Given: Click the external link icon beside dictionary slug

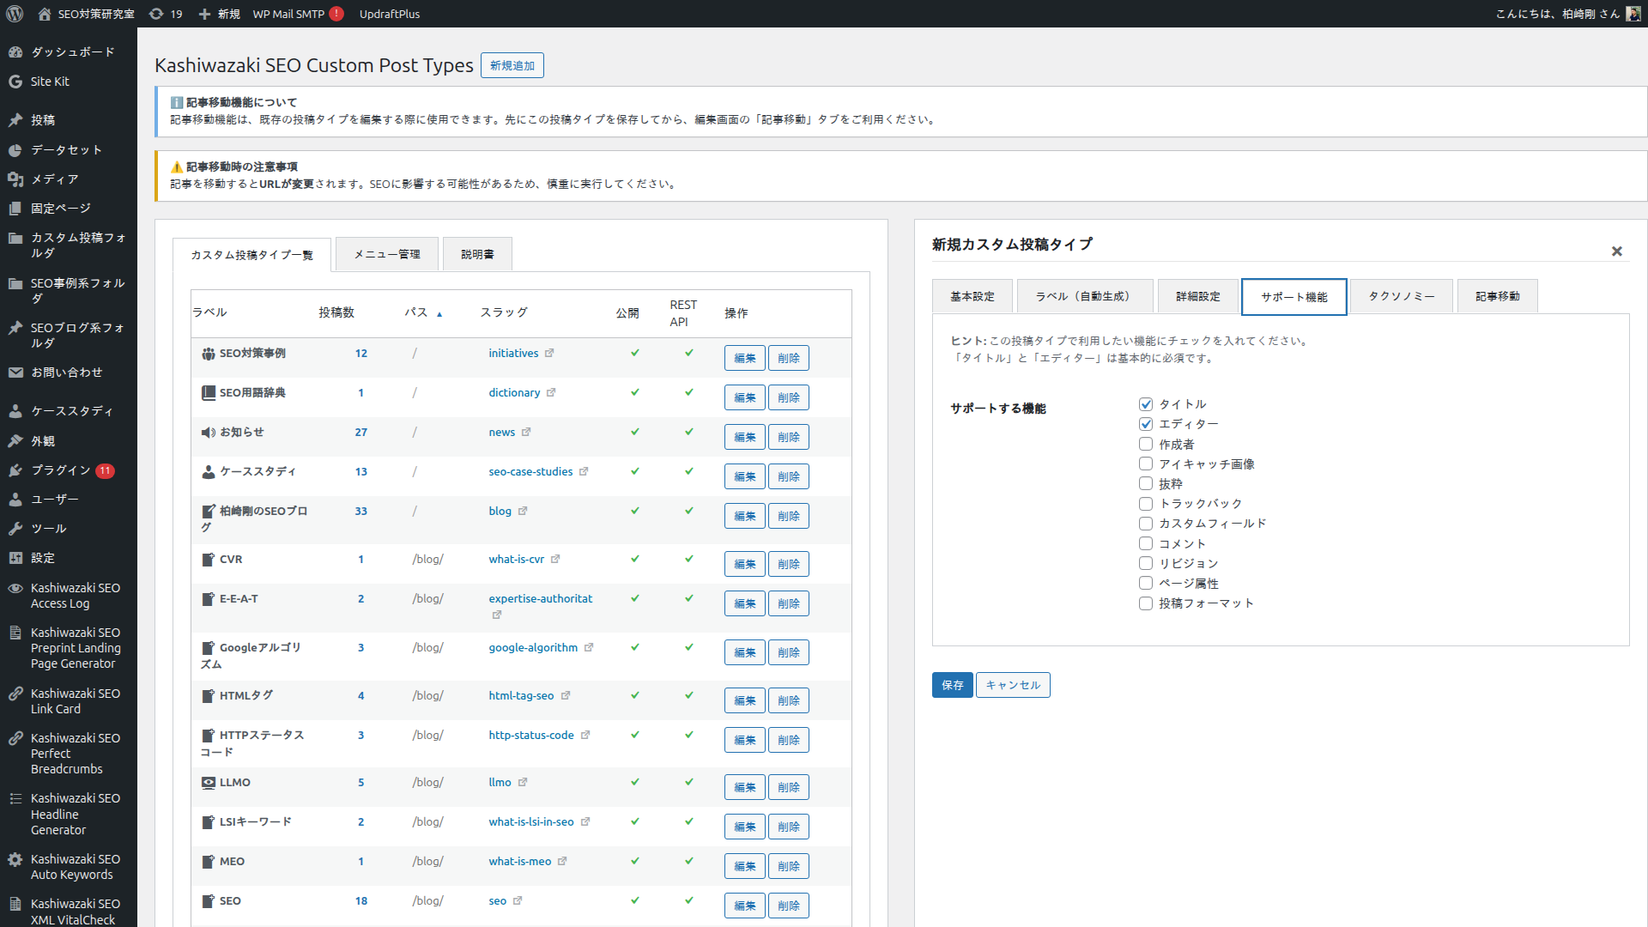Looking at the screenshot, I should coord(551,392).
